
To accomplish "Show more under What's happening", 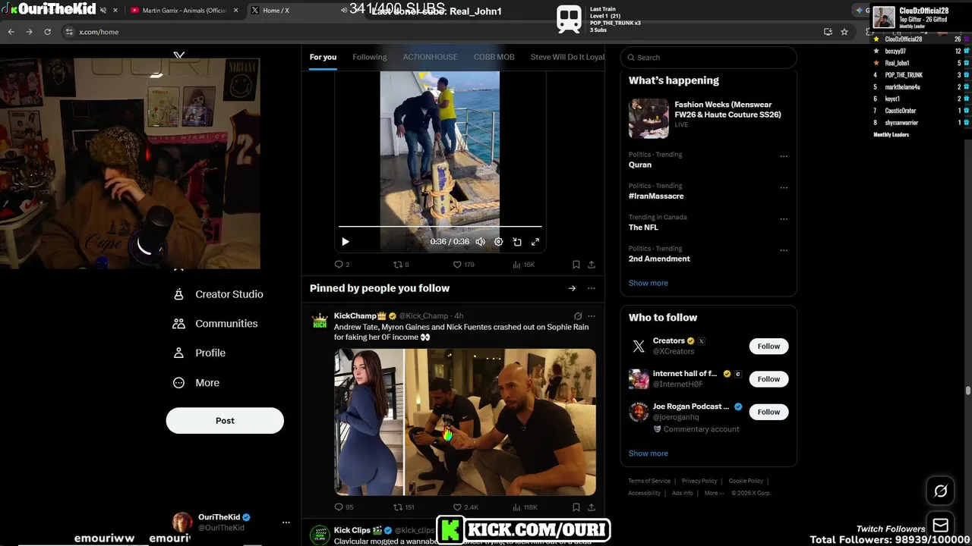I will (x=648, y=283).
